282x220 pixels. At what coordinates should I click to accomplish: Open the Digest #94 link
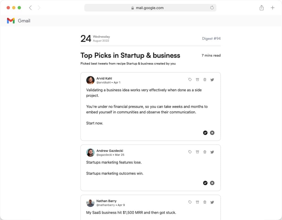tap(211, 38)
